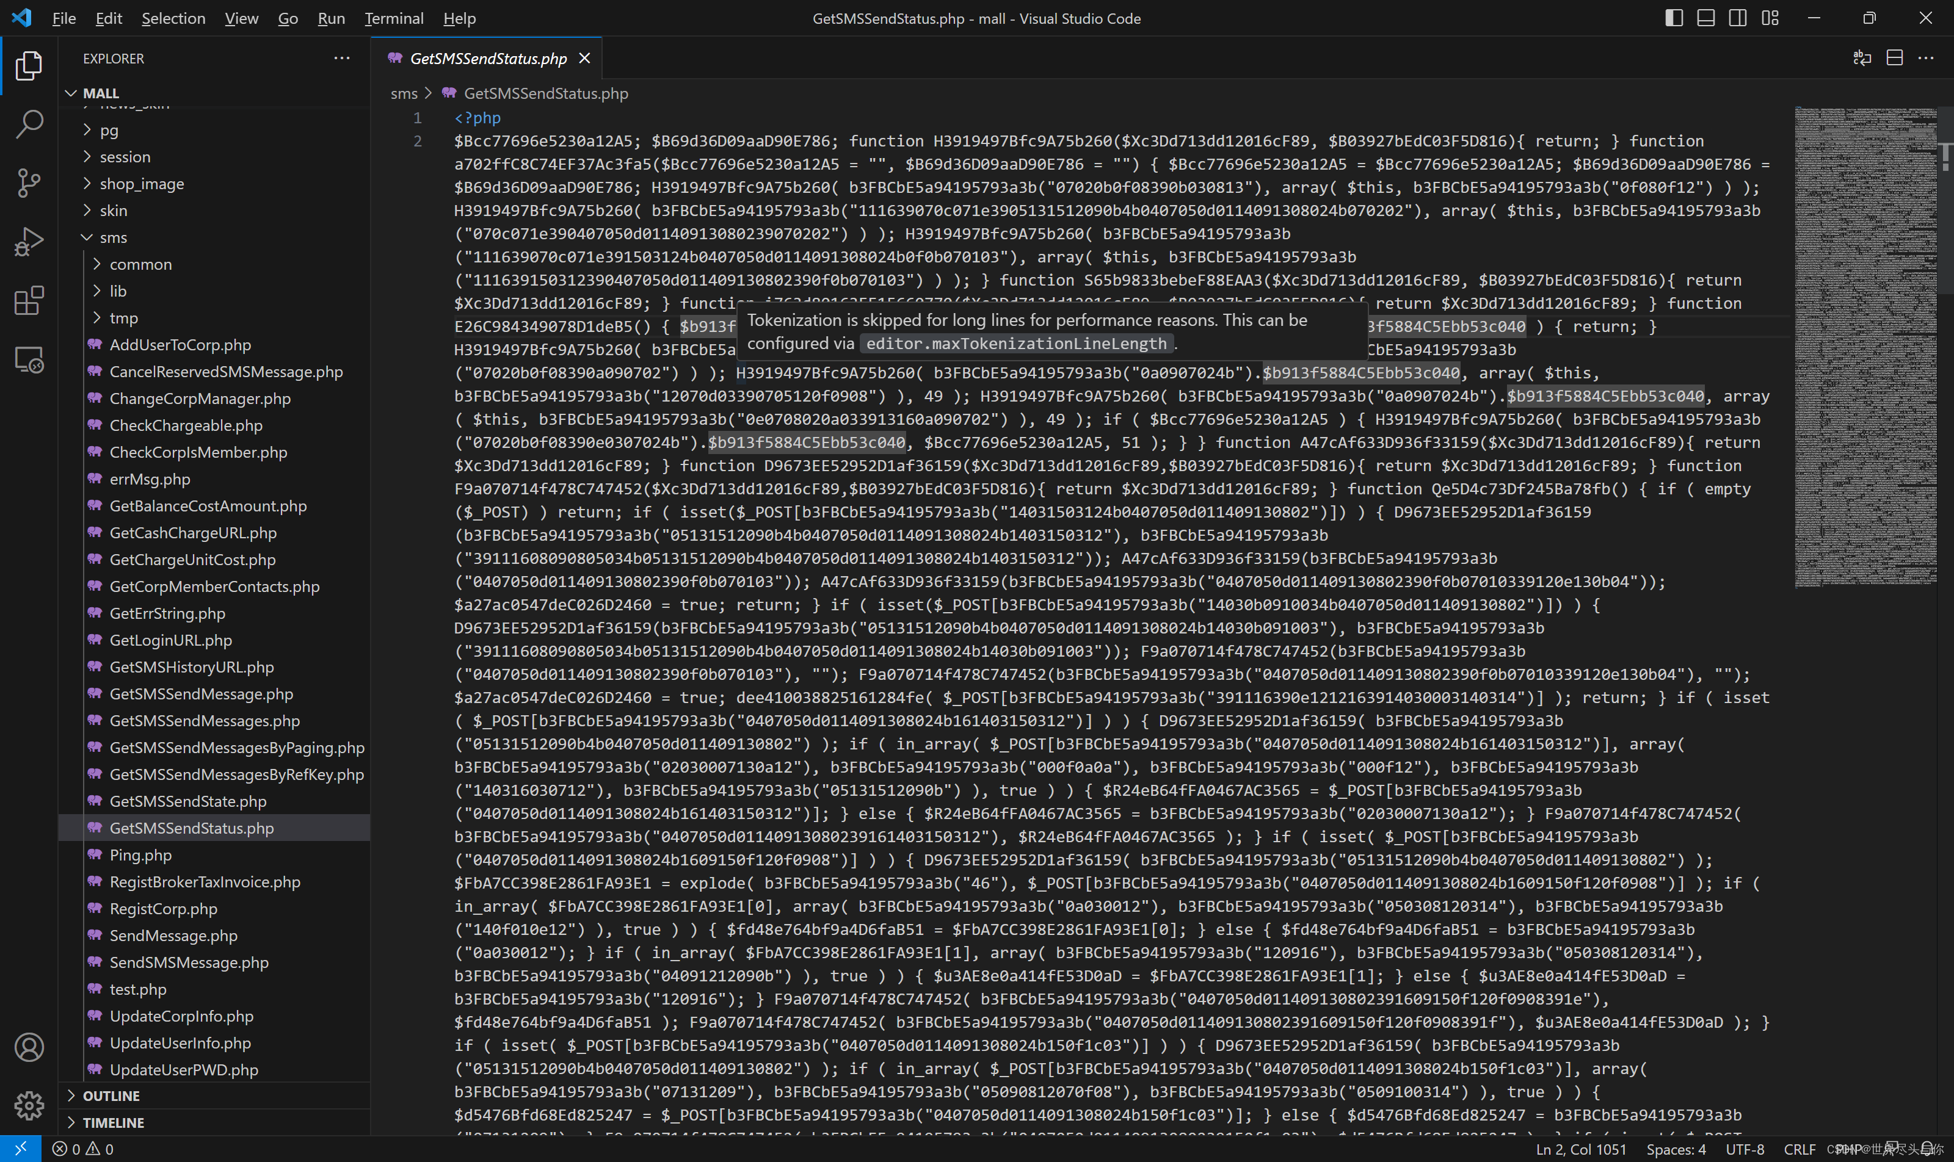Viewport: 1954px width, 1162px height.
Task: Expand the TIMELINE section
Action: coord(114,1122)
